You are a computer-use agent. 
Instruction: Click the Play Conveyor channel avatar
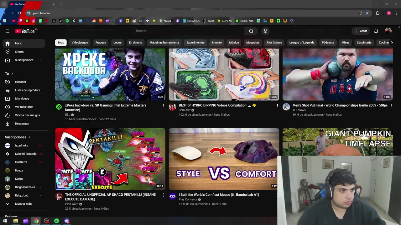(172, 196)
